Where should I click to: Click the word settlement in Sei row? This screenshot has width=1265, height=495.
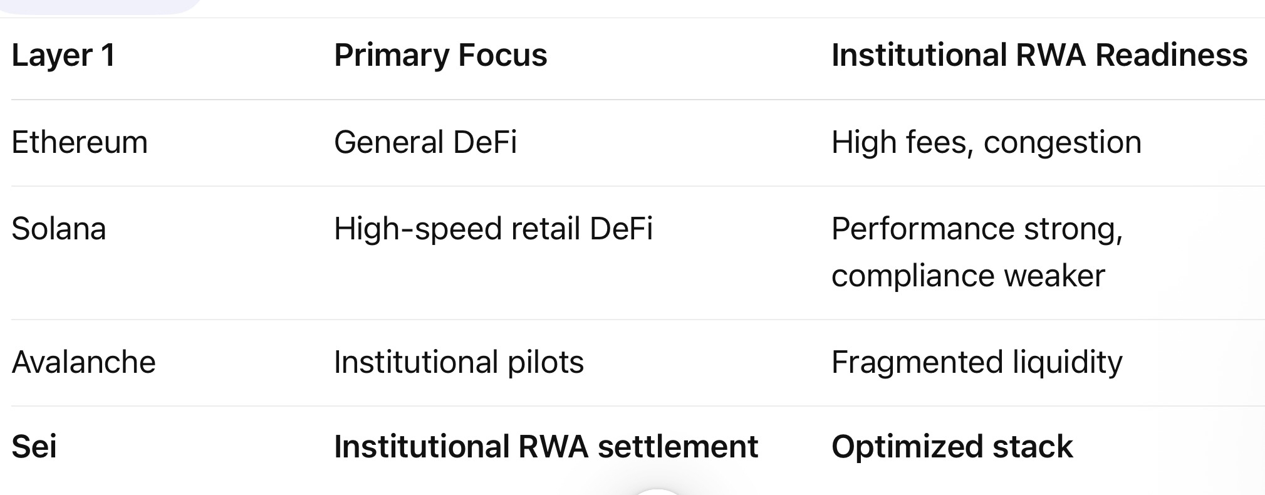(678, 447)
